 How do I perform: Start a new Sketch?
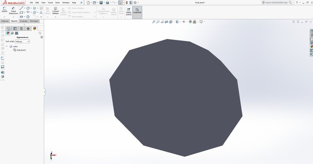pyautogui.click(x=4, y=9)
